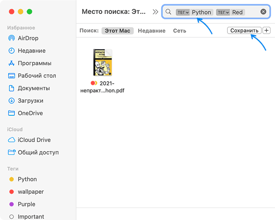Filter by yellow Python tag
Screen dimensions: 275x220
coord(27,179)
